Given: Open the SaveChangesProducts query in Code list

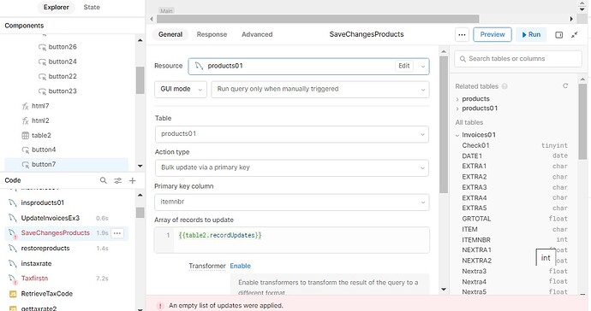Looking at the screenshot, I should [55, 232].
